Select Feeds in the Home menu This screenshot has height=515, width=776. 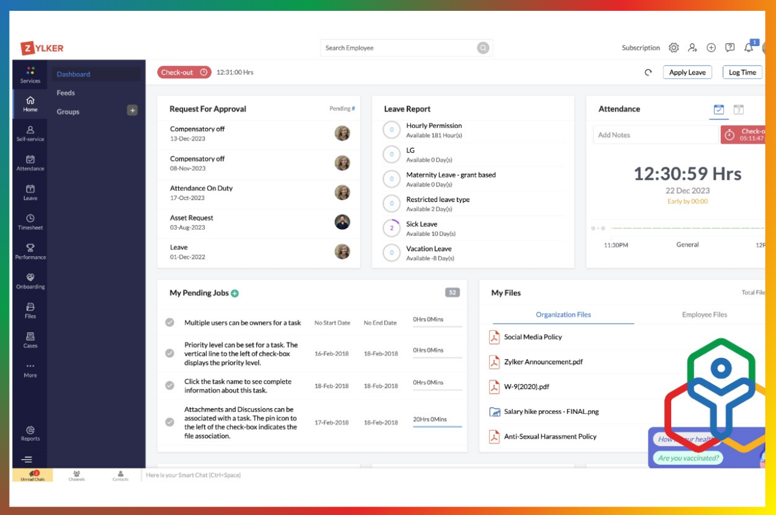click(66, 93)
